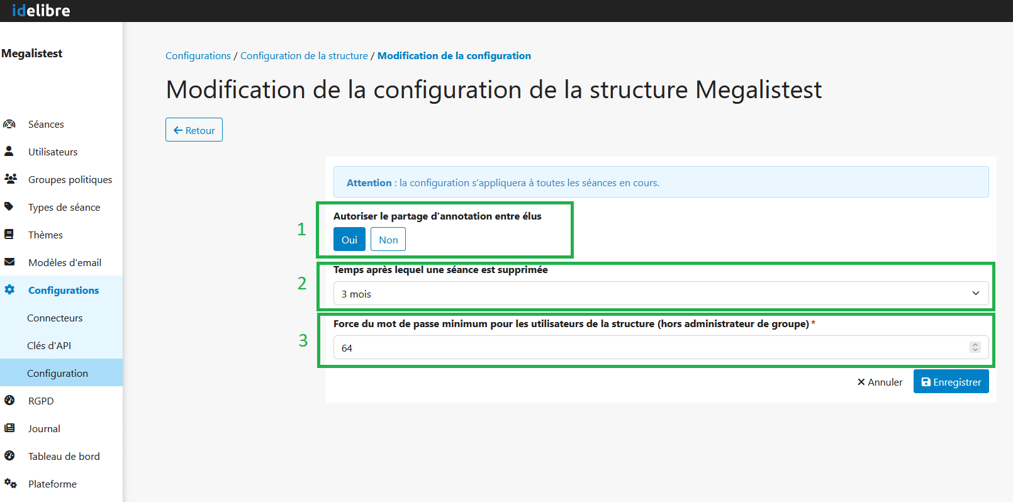1013x502 pixels.
Task: Click the minimum password strength input field
Action: pyautogui.click(x=648, y=348)
